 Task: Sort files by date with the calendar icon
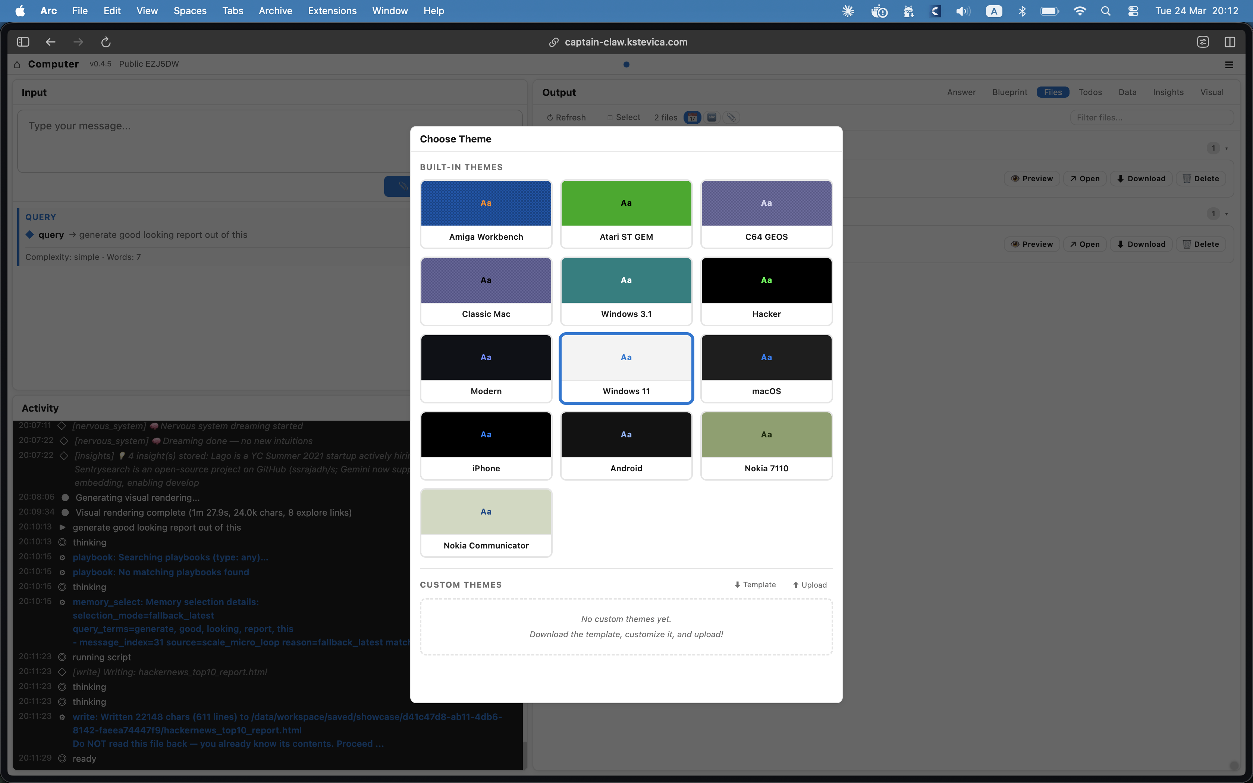(692, 117)
